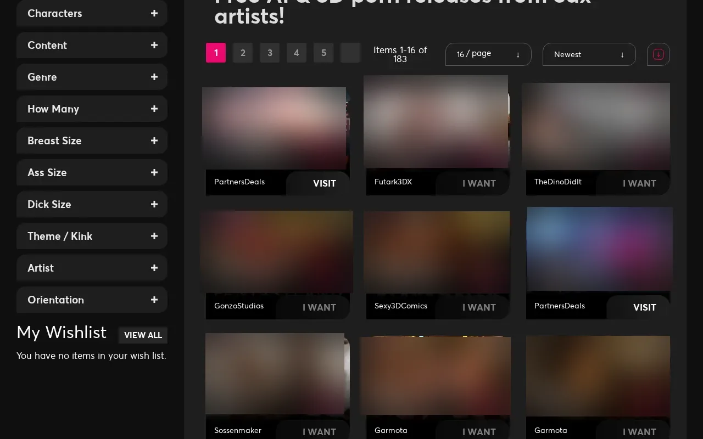The image size is (703, 439).
Task: Open the 16 / page dropdown
Action: pos(488,54)
